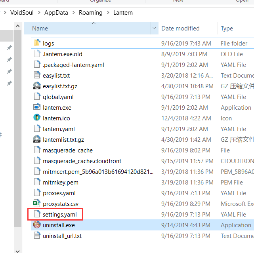Viewport: 254px width, 253px height.
Task: Click the lantern.yaml file icon
Action: [x=37, y=129]
